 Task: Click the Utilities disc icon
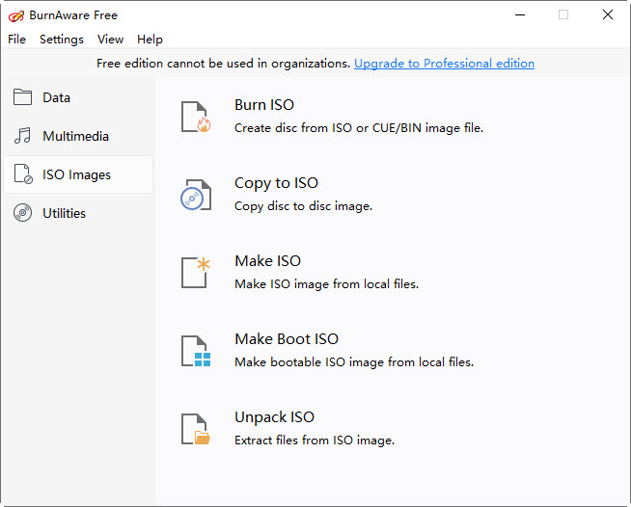point(22,213)
